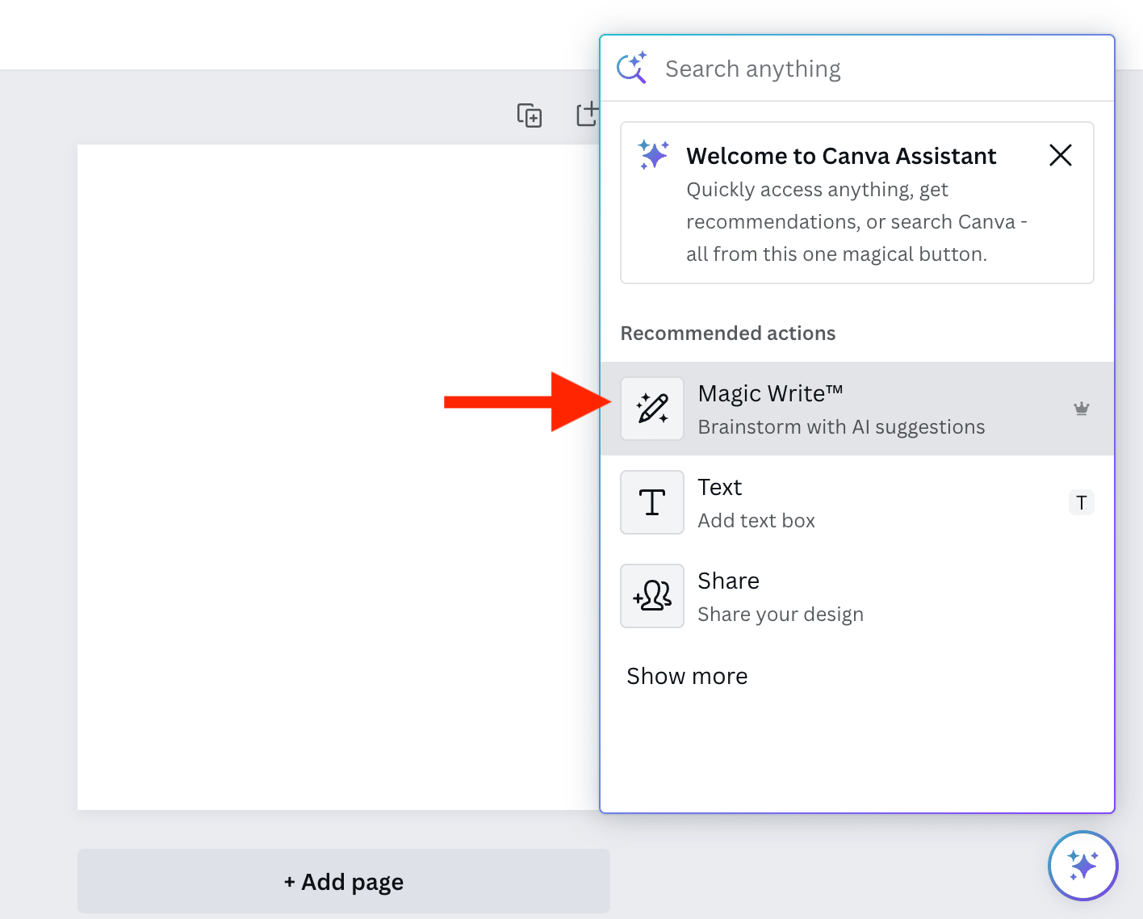1143x919 pixels.
Task: Click the magic search magnifier icon
Action: (632, 68)
